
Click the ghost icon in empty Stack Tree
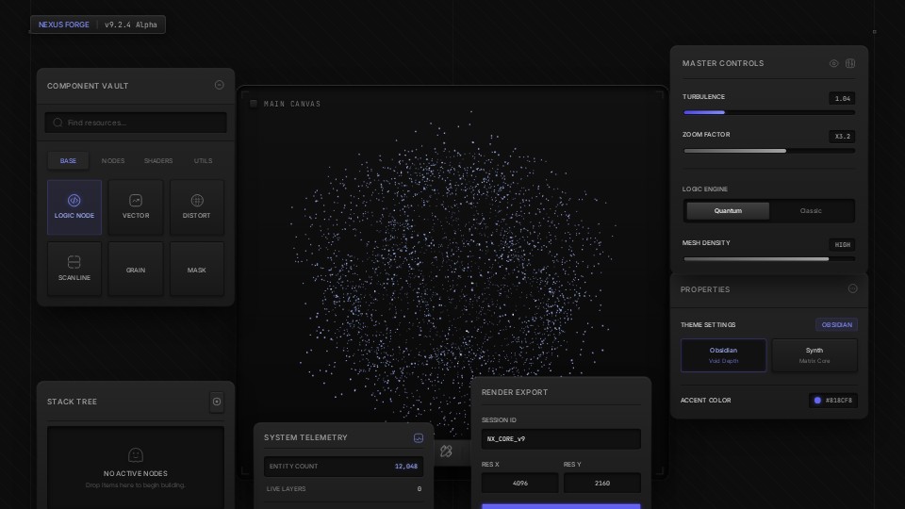coord(136,454)
